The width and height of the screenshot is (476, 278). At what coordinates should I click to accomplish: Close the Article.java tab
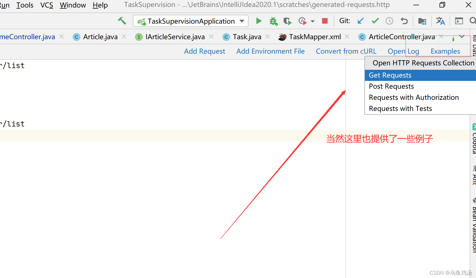(x=124, y=36)
